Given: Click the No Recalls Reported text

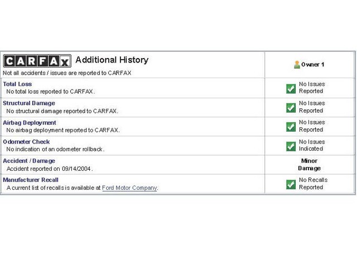Looking at the screenshot, I should tap(313, 184).
